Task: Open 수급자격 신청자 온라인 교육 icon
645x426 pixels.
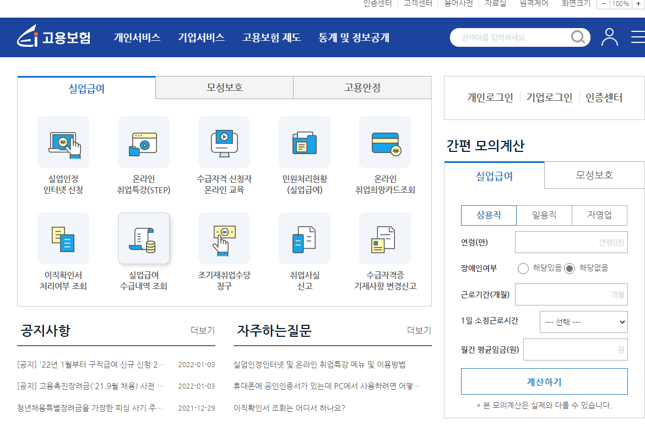Action: tap(224, 142)
